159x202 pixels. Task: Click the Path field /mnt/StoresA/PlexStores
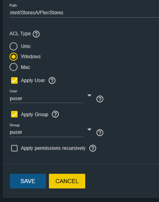84,13
